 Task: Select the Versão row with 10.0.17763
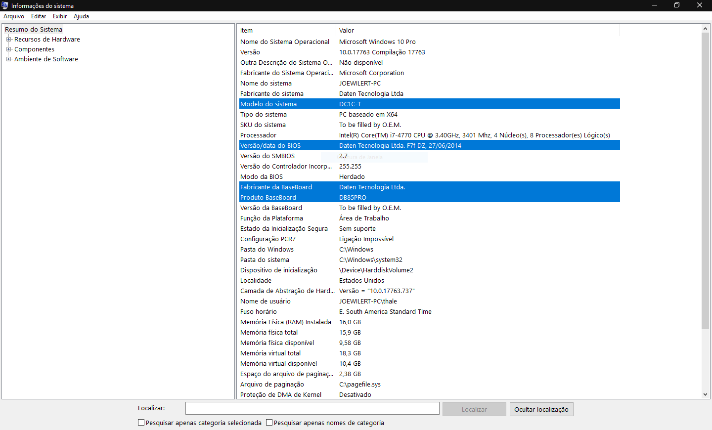tap(429, 52)
